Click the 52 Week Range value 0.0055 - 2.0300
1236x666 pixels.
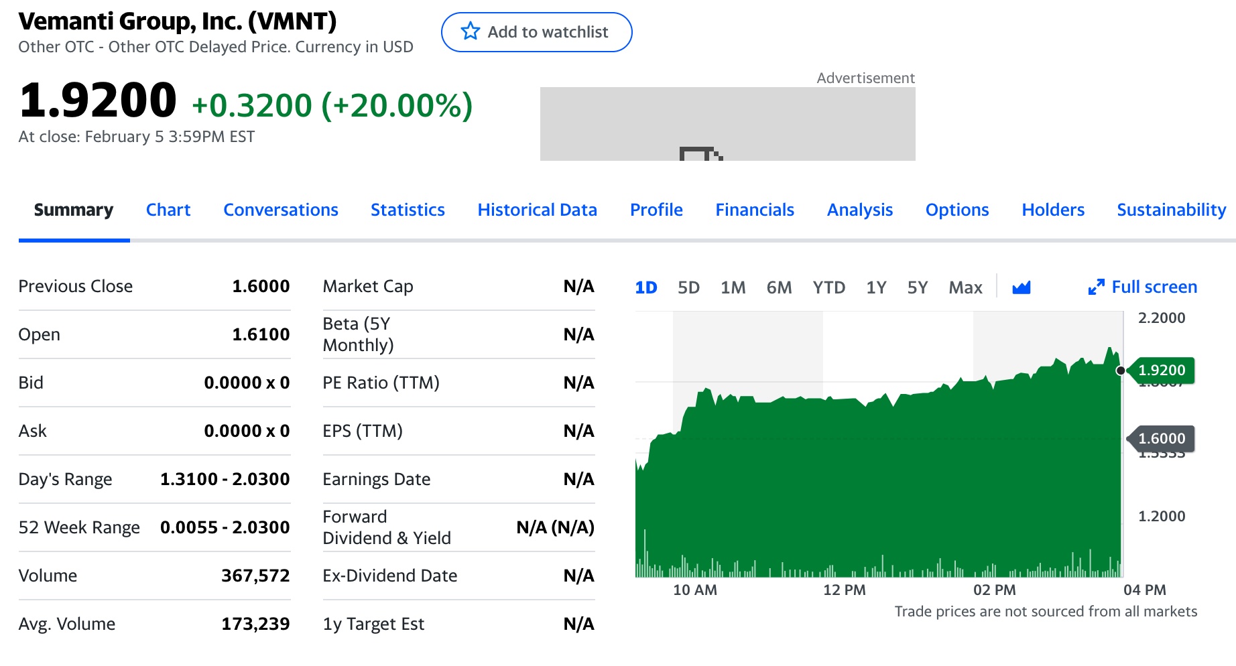point(225,527)
